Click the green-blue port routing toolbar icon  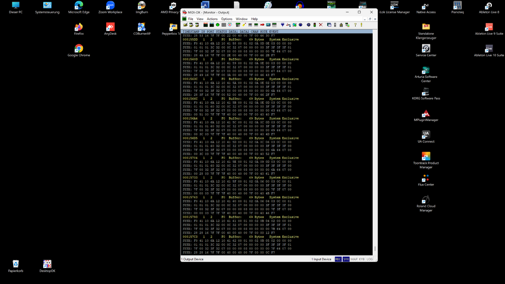[x=295, y=25]
